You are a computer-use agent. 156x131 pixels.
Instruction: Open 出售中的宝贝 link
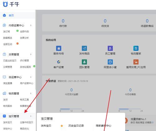point(27,123)
